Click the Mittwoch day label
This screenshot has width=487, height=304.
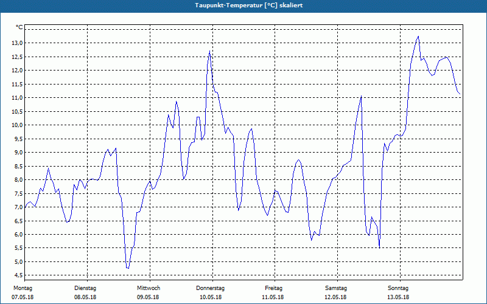[x=149, y=288]
